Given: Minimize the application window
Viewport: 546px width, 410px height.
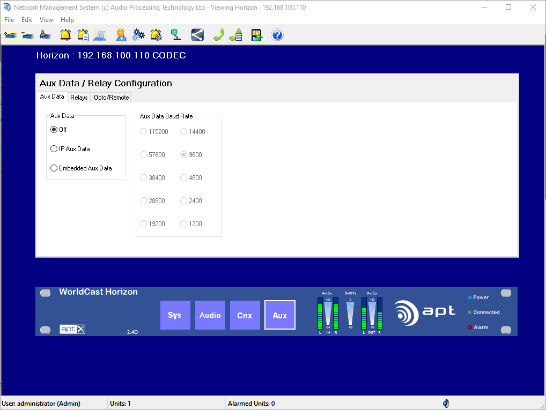Looking at the screenshot, I should (484, 8).
